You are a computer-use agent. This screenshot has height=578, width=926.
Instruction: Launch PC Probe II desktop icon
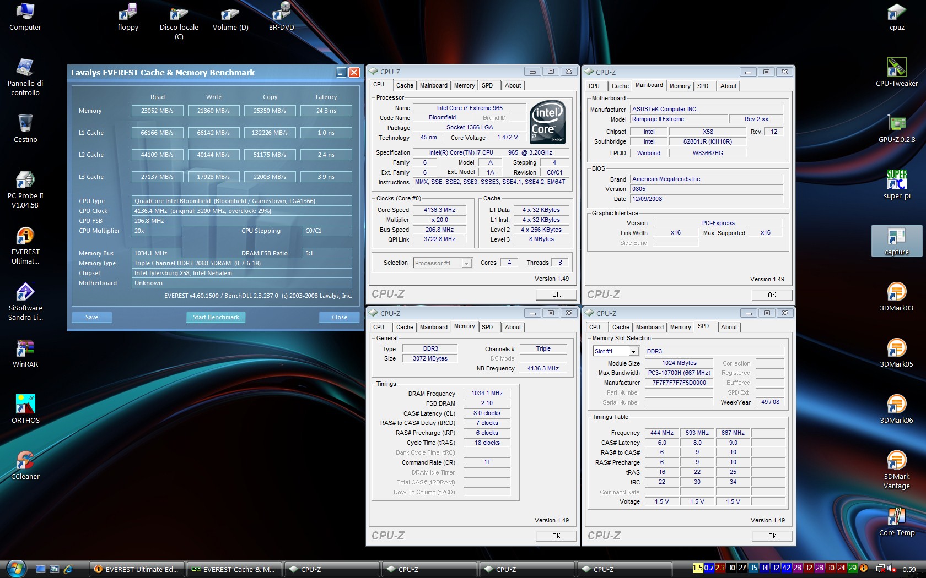point(25,189)
